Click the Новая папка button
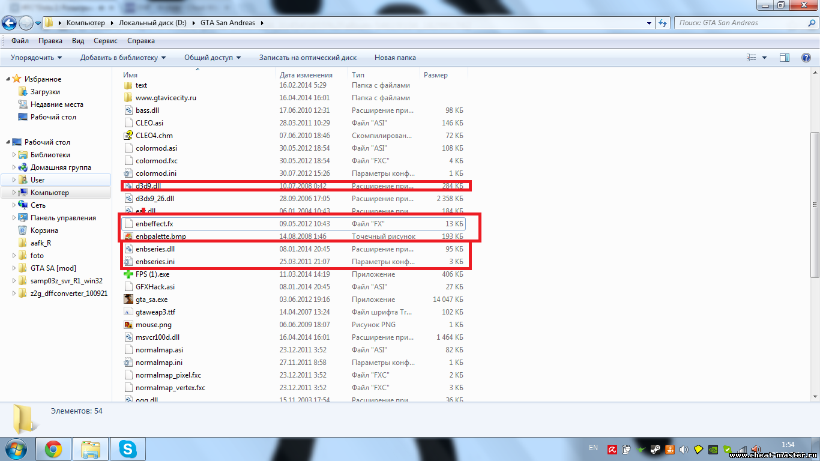 click(395, 58)
